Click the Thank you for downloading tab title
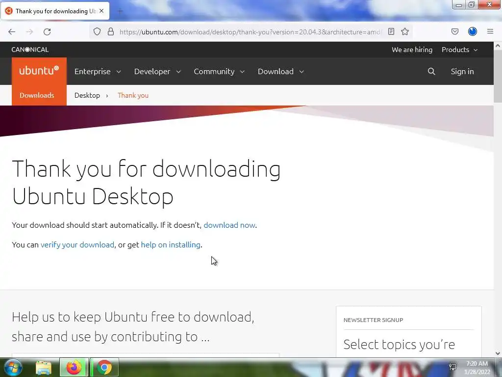Screen dimensions: 502x377 56,11
